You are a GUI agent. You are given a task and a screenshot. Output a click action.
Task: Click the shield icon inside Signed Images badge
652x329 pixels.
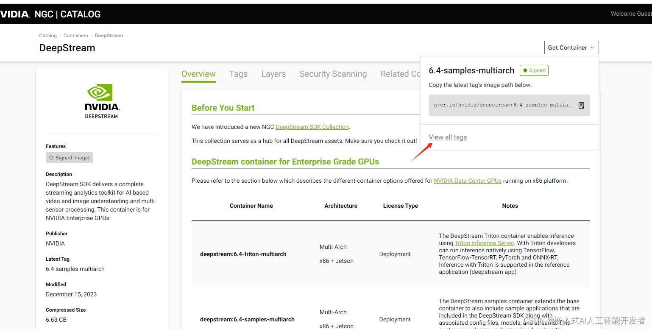tap(51, 158)
